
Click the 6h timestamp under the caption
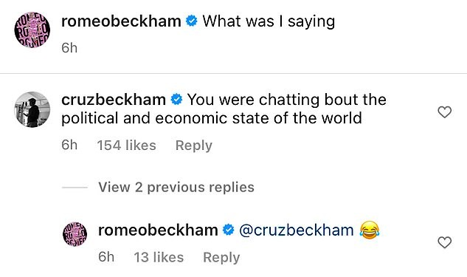pos(69,48)
